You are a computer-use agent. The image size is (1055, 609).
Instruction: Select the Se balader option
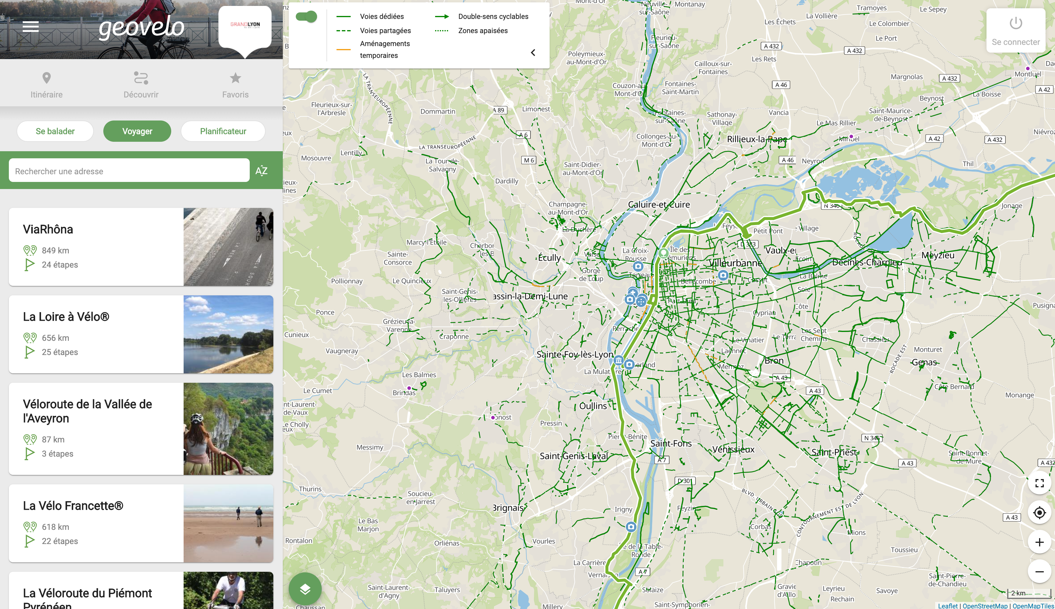(55, 131)
